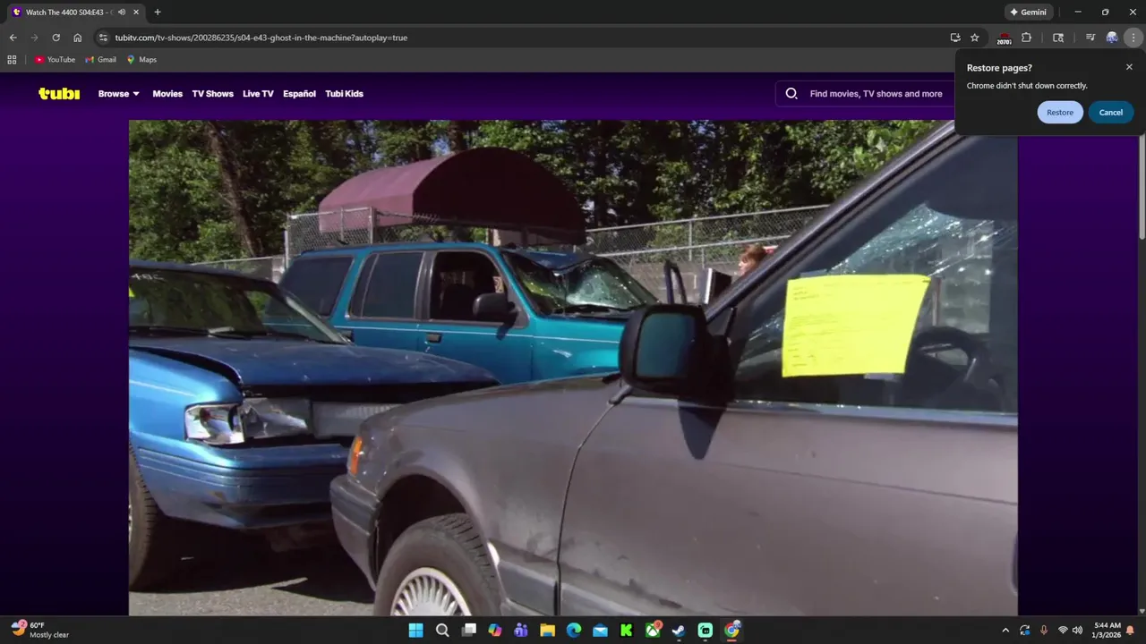Go to Live TV
Image resolution: width=1146 pixels, height=644 pixels.
[x=258, y=94]
